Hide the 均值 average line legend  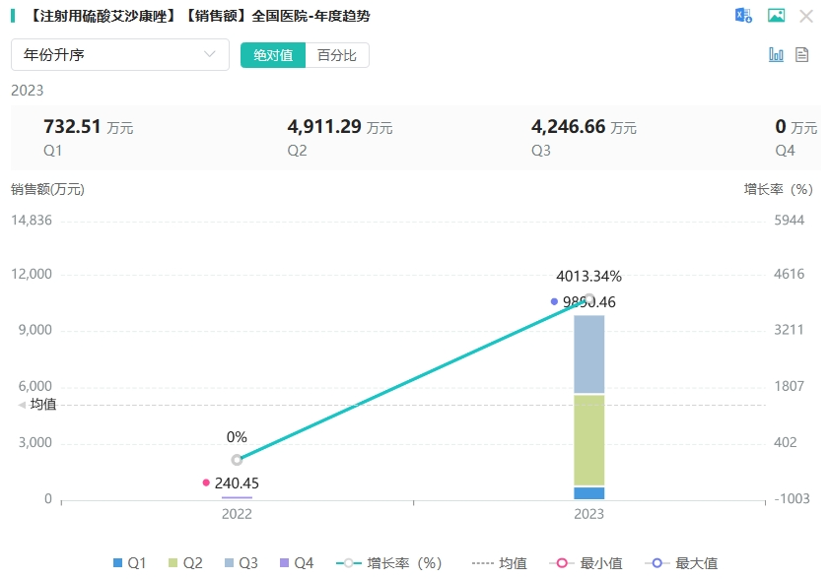499,563
